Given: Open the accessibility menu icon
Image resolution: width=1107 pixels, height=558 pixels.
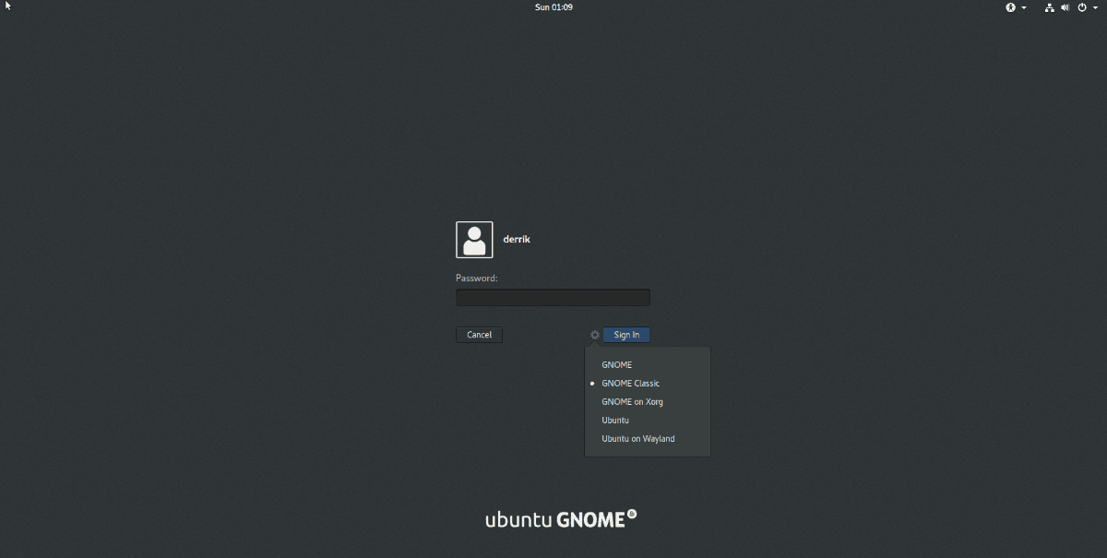Looking at the screenshot, I should 1010,7.
